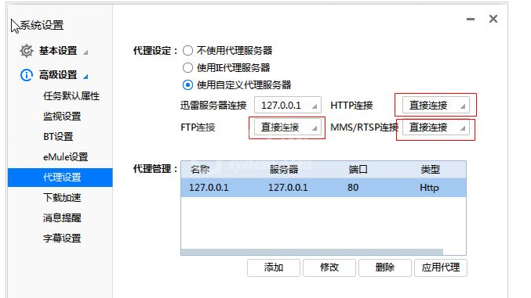The width and height of the screenshot is (531, 298).
Task: Click the 删除 button
Action: [x=385, y=267]
